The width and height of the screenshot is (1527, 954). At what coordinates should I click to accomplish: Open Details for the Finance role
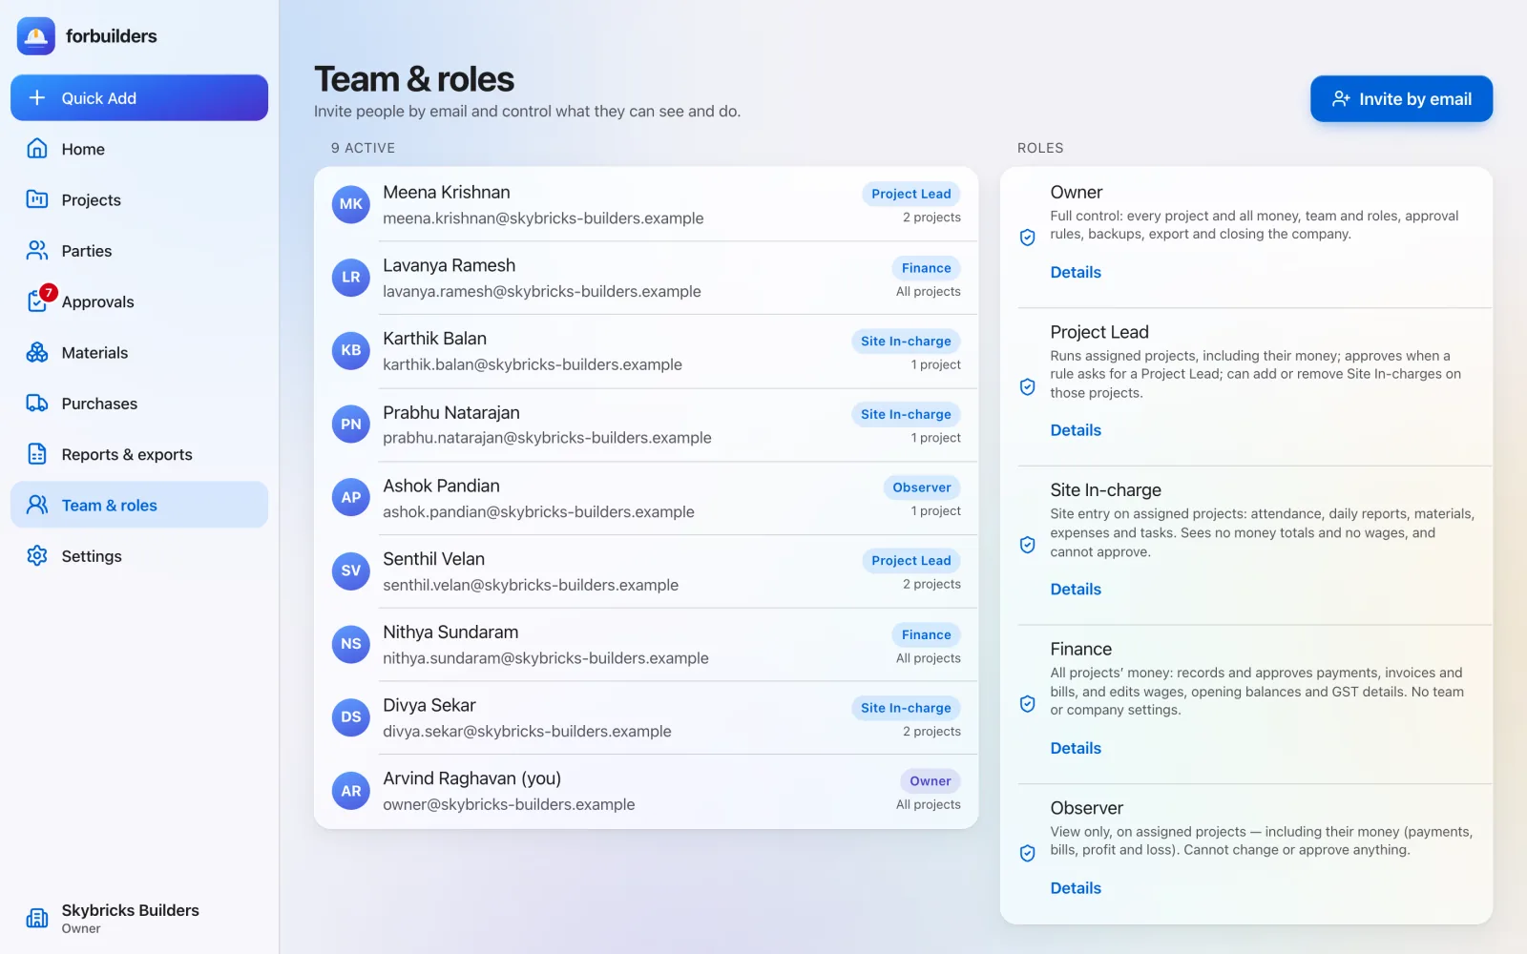click(1076, 748)
